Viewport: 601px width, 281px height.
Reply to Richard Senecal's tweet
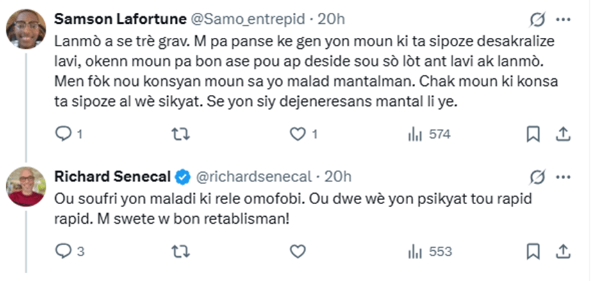pos(65,251)
